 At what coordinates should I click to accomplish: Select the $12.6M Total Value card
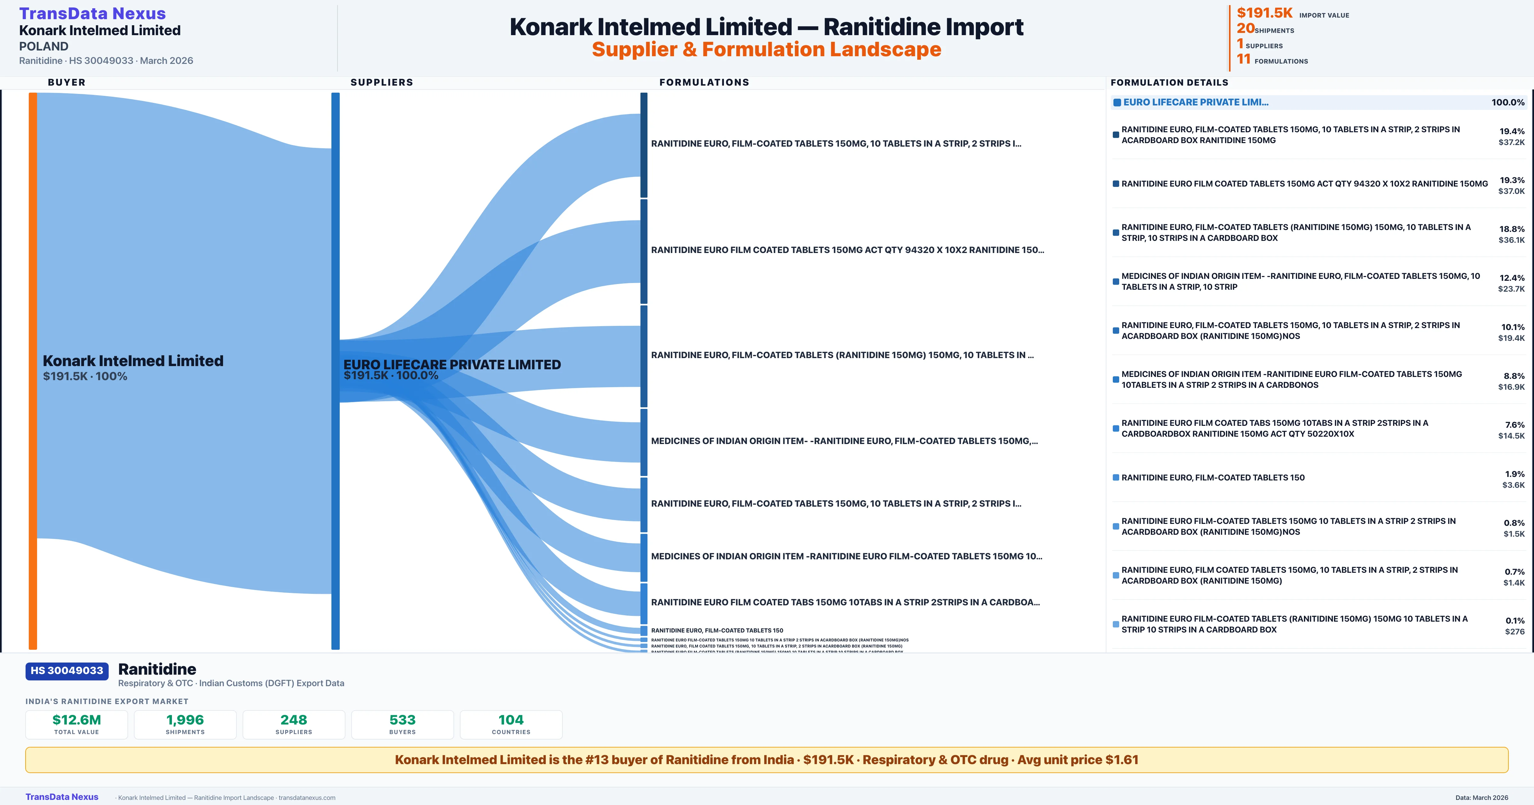[76, 724]
